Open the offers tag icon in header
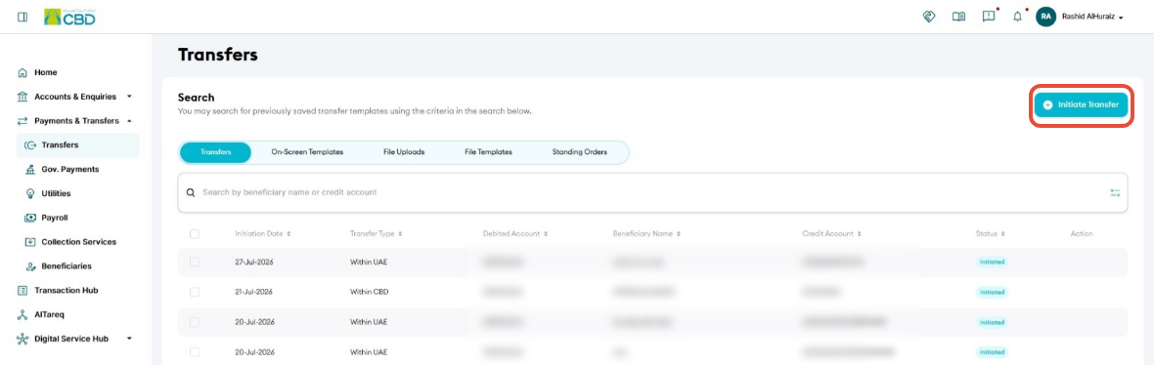Image resolution: width=1154 pixels, height=365 pixels. [929, 17]
